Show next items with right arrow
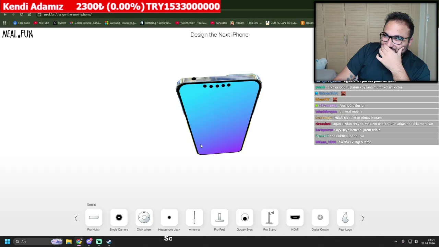The width and height of the screenshot is (439, 247). point(363,218)
